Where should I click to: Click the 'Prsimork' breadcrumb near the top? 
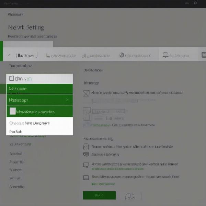click(15, 14)
